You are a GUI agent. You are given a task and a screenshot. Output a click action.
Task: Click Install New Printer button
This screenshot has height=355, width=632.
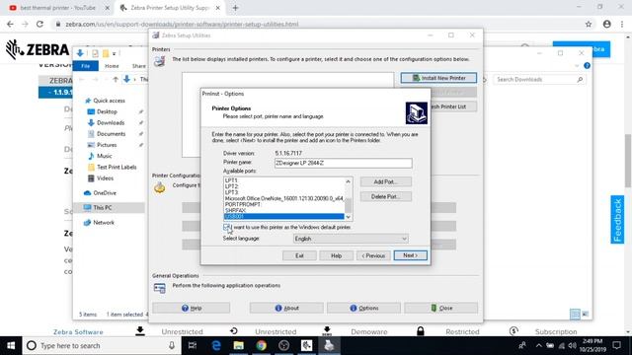(438, 78)
